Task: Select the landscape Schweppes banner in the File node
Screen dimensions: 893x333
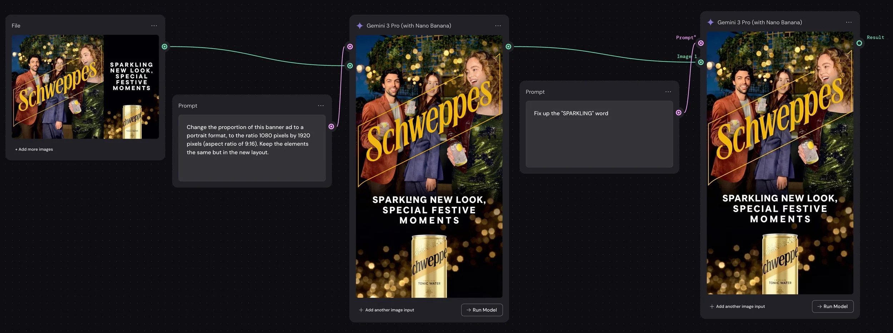Action: pyautogui.click(x=85, y=87)
